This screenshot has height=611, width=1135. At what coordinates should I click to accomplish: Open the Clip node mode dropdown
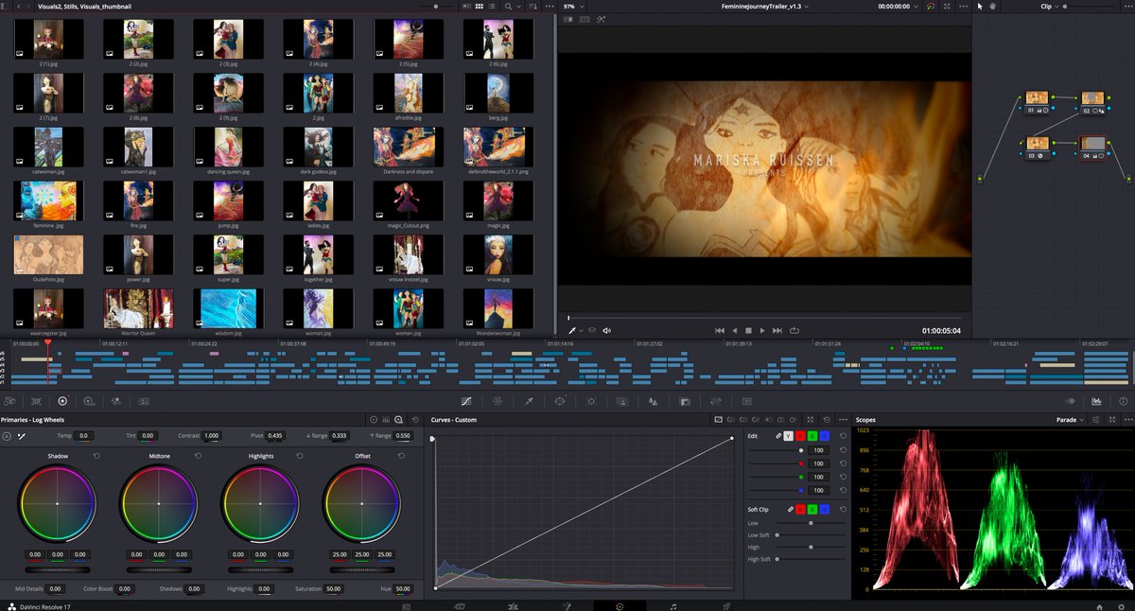point(1050,7)
